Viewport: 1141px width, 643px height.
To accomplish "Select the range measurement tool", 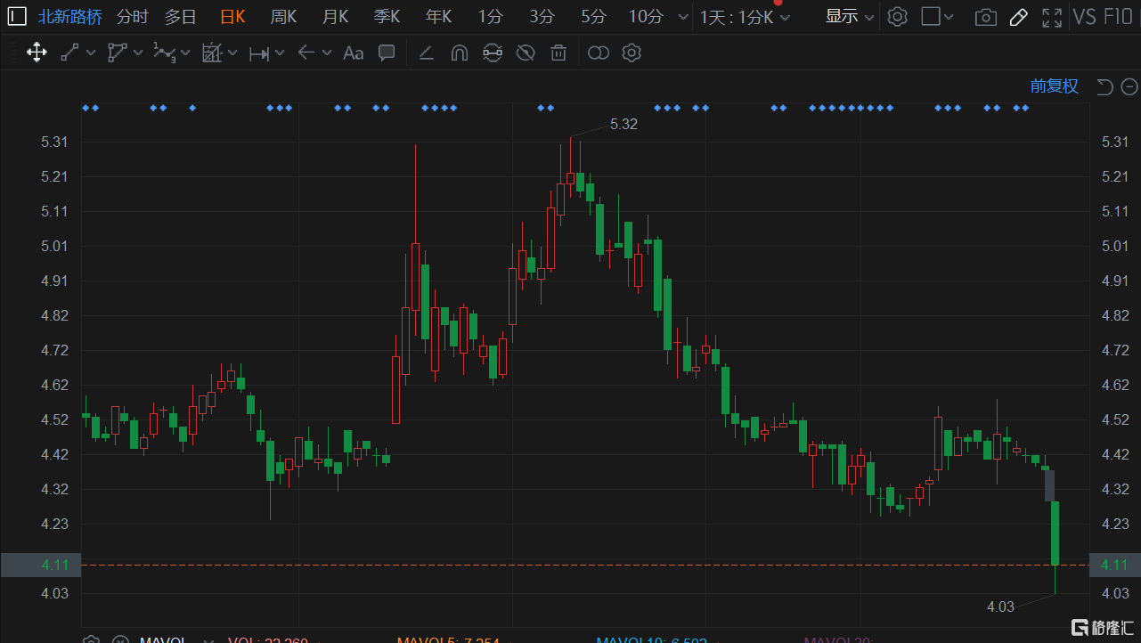I will [x=259, y=53].
